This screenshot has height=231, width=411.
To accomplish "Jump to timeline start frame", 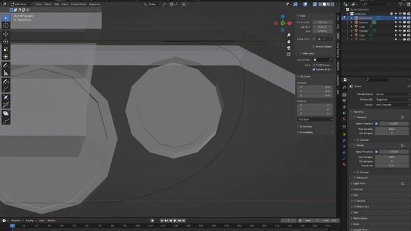I will 162,221.
